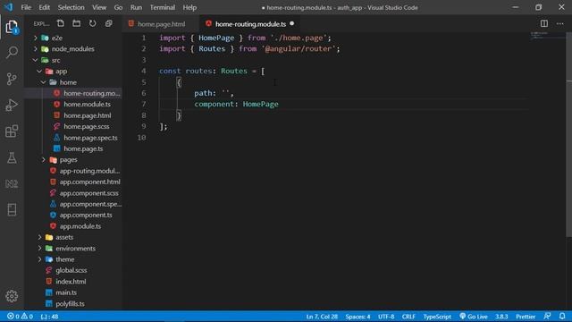Collapse the src folder
Viewport: 572px width, 322px height.
(x=36, y=60)
